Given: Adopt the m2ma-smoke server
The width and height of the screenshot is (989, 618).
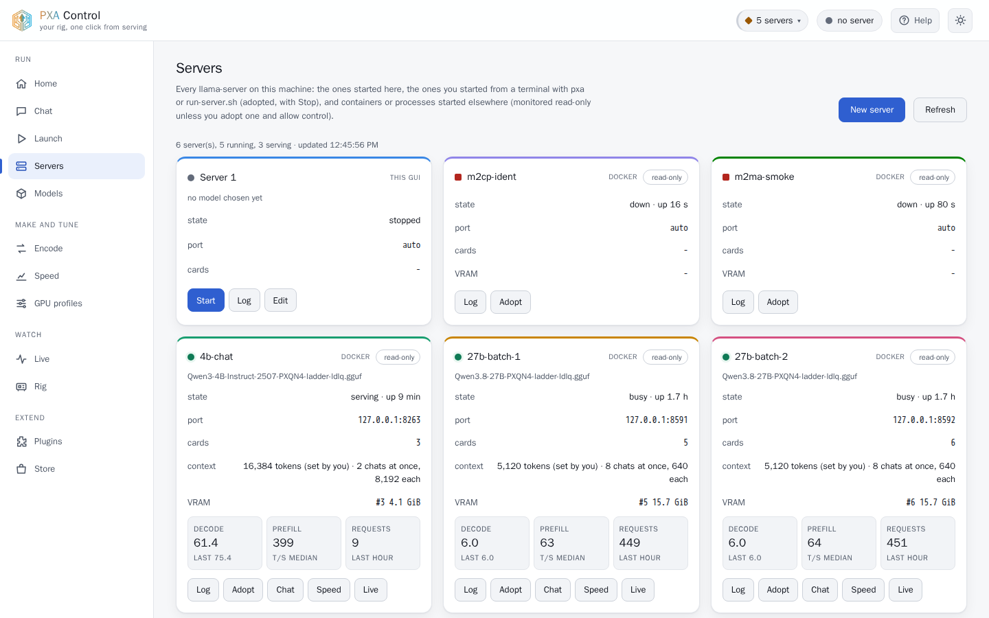Looking at the screenshot, I should pyautogui.click(x=778, y=302).
